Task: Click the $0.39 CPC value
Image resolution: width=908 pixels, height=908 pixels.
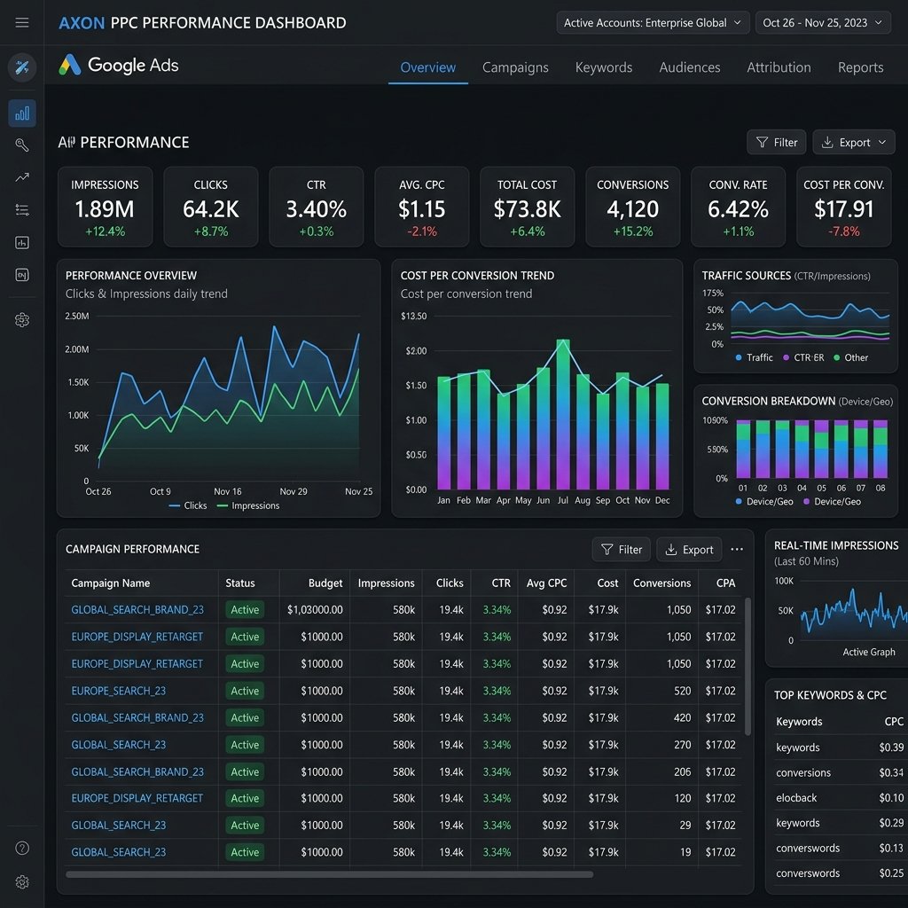Action: pos(890,747)
